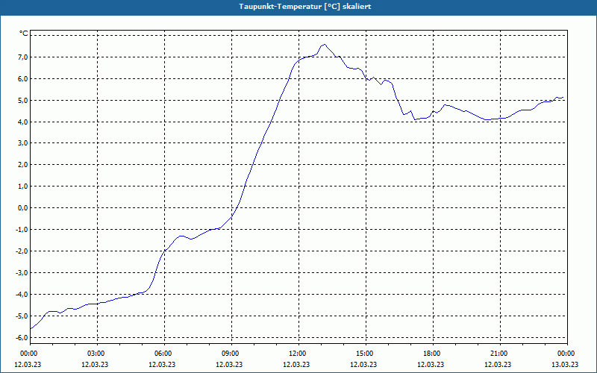The height and width of the screenshot is (373, 597).
Task: Click the 00:00 time label dated 13.03.23
Action: pyautogui.click(x=567, y=354)
